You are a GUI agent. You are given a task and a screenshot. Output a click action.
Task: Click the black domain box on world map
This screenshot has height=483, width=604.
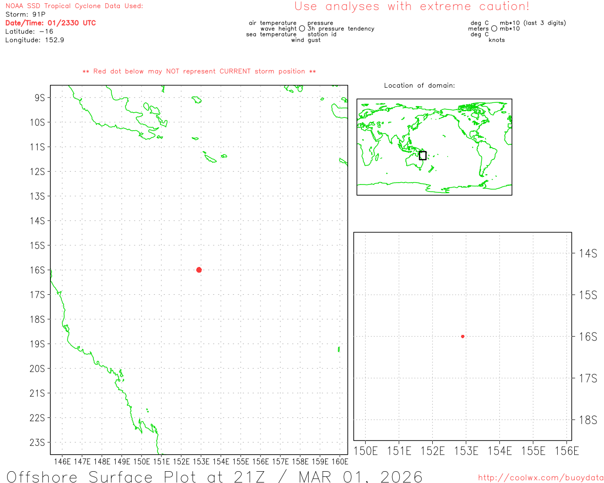(422, 156)
